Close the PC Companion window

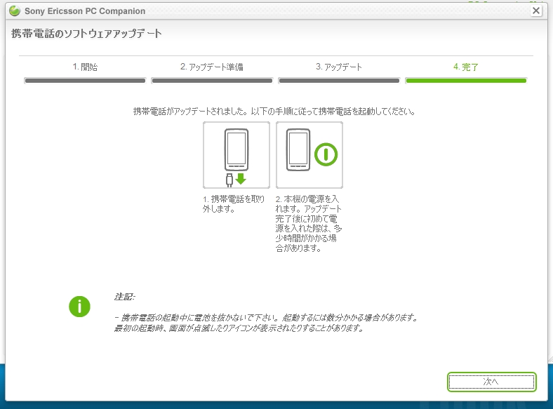[536, 11]
